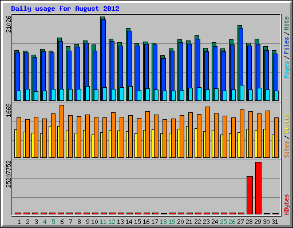Click day label 21 on the x-axis

tap(189, 222)
